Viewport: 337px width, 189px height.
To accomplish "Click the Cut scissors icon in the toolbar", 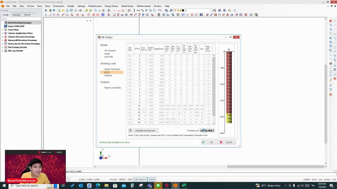I will 100,10.
